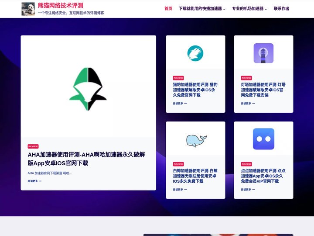
Task: Open the 灯塔加速器使用评测 article title
Action: [x=263, y=90]
